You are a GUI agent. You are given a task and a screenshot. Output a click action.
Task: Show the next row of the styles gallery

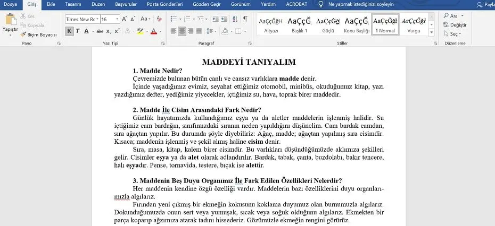(x=432, y=24)
